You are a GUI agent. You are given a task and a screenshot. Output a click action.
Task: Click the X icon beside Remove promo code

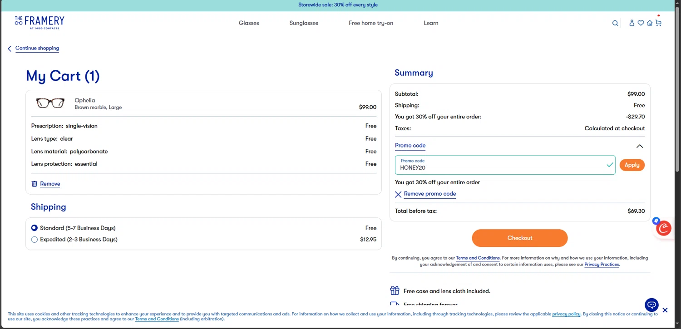(398, 194)
